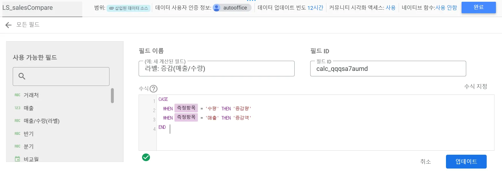Select the 매출/수량(라벨) field
Viewport: 502px width, 172px height.
[42, 121]
